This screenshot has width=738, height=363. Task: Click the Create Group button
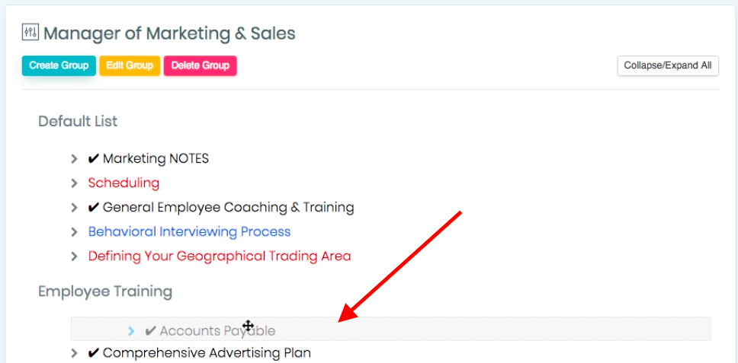point(59,65)
